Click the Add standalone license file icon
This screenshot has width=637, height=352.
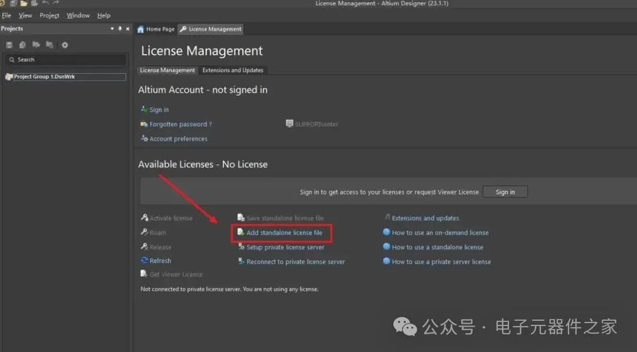tap(241, 232)
